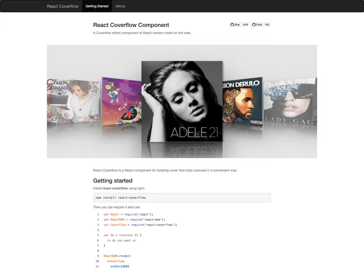Click the npm install react-coverflow code box

(182, 198)
